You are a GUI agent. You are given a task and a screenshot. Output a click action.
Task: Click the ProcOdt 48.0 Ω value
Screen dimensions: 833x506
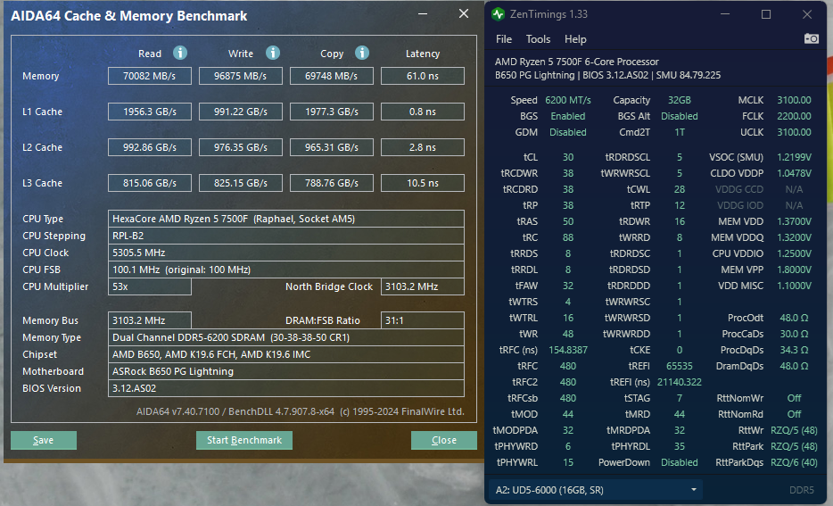pos(795,318)
